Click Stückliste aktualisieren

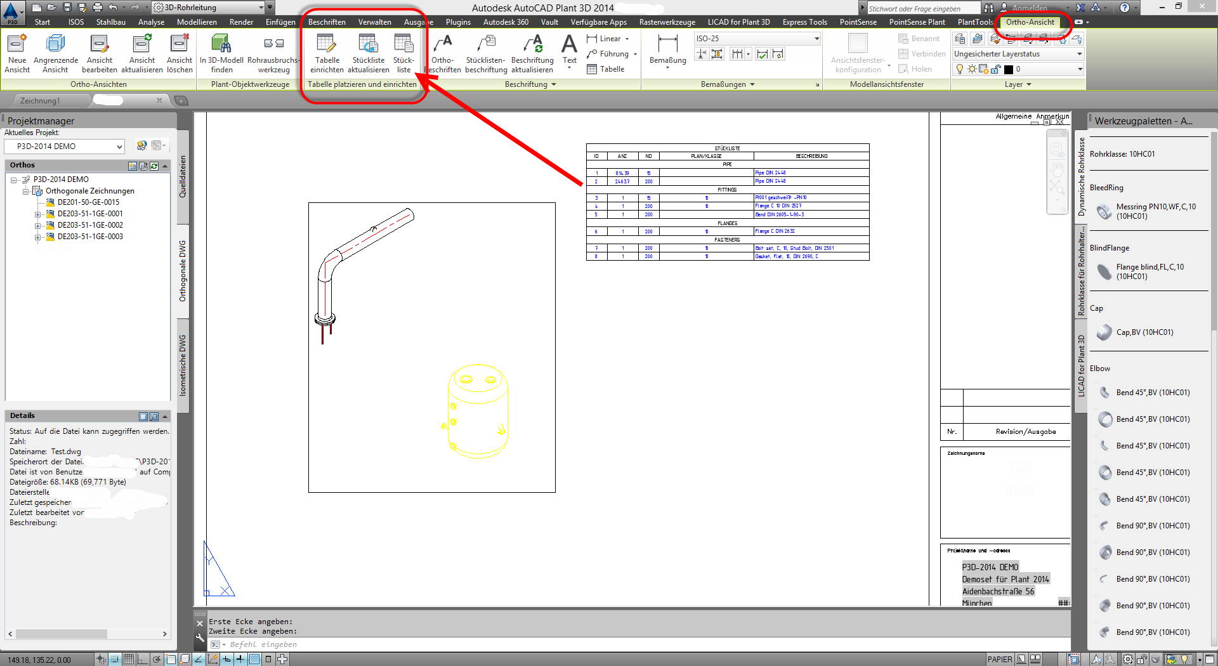[x=369, y=54]
